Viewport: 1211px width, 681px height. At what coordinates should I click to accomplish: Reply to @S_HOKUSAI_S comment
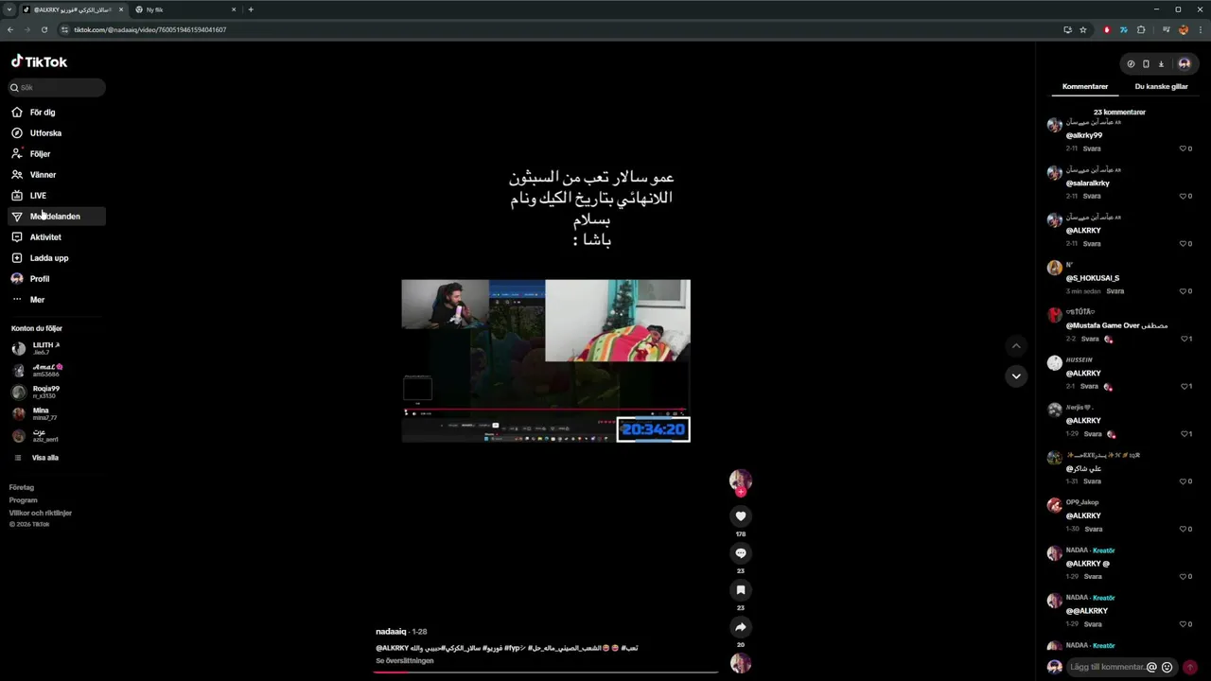[1115, 291]
